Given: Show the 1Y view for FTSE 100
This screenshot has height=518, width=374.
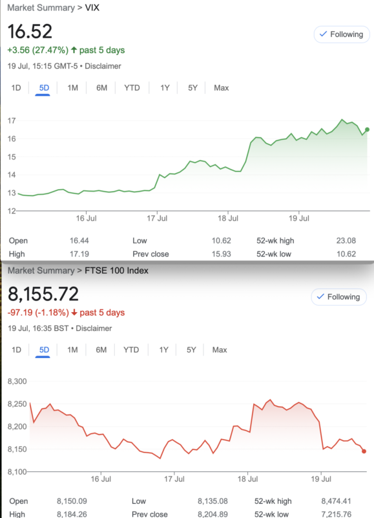Looking at the screenshot, I should [163, 350].
